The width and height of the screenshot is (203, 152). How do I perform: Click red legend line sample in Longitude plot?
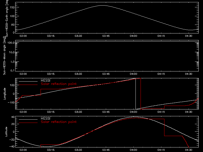[x=28, y=85]
